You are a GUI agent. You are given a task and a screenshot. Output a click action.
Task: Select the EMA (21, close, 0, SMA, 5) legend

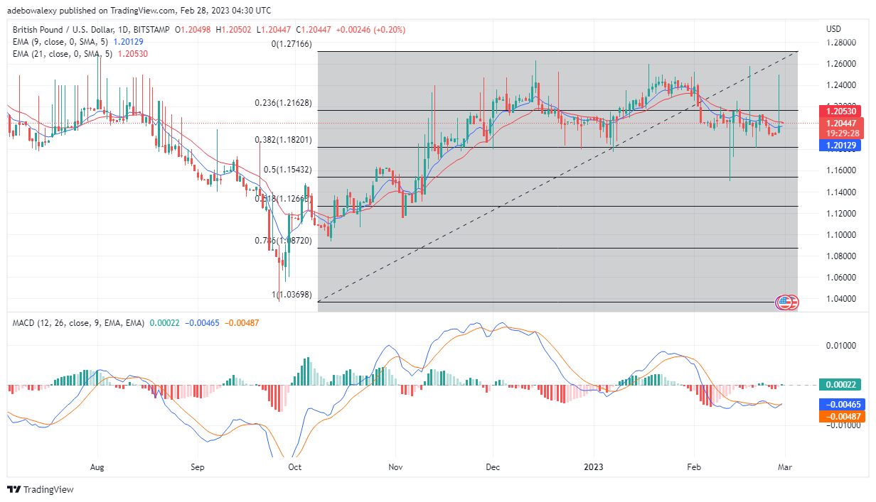[x=63, y=55]
